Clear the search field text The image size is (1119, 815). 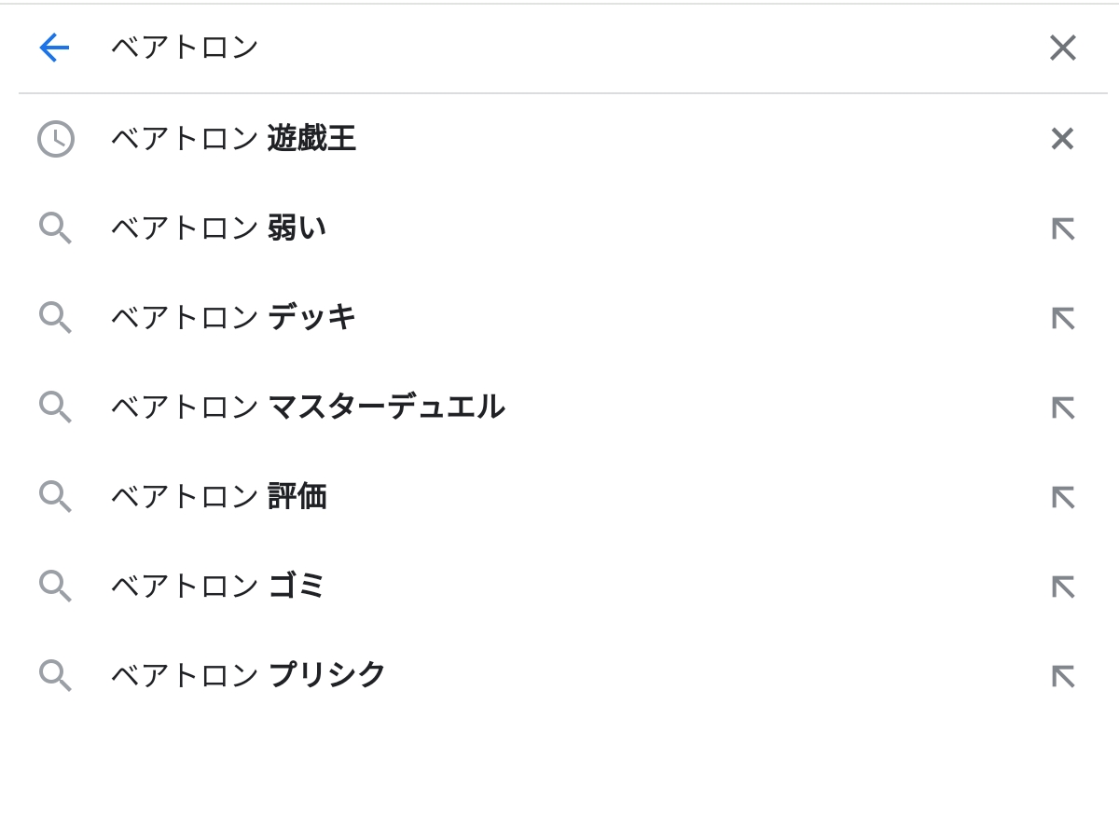point(1062,48)
